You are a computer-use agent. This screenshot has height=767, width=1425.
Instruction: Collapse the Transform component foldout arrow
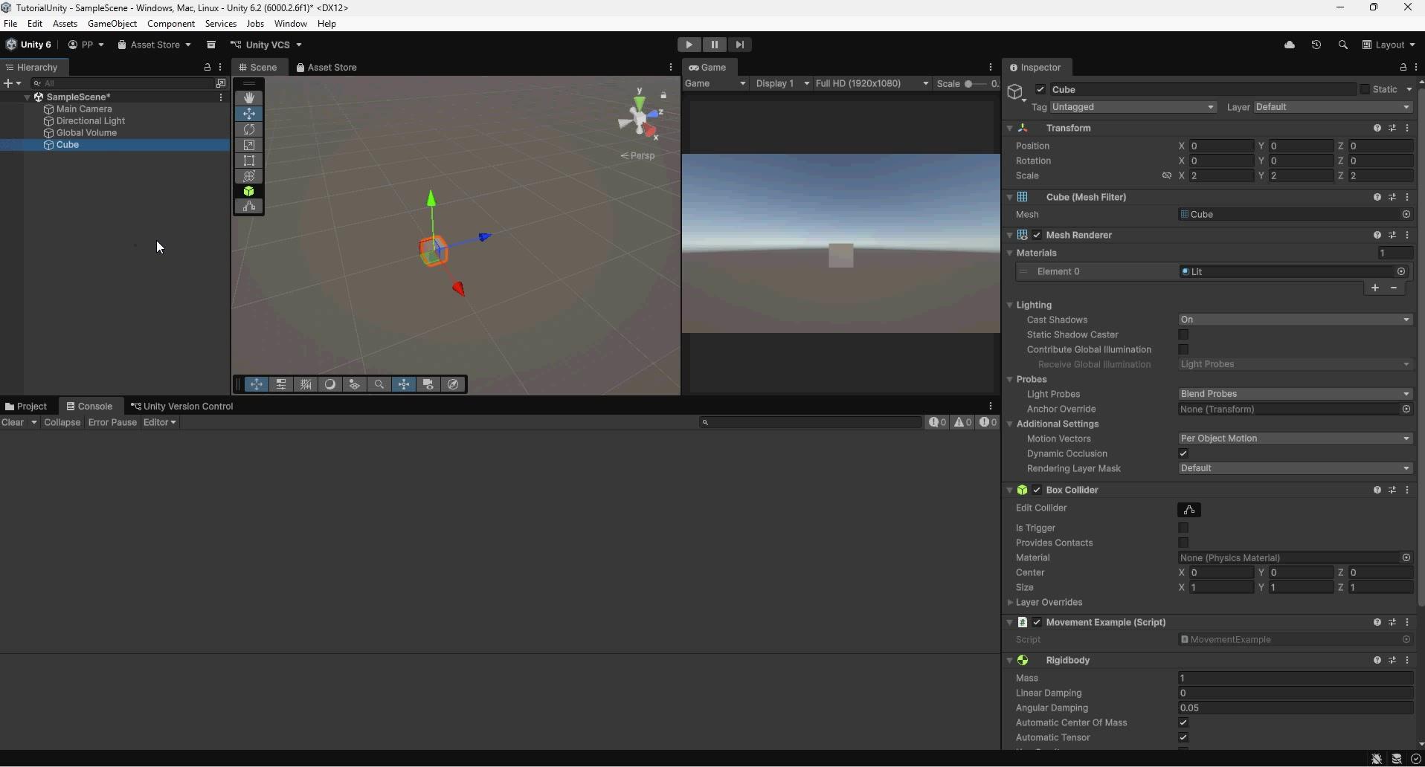coord(1010,129)
